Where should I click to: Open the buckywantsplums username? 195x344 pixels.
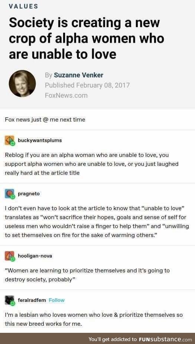click(x=40, y=141)
